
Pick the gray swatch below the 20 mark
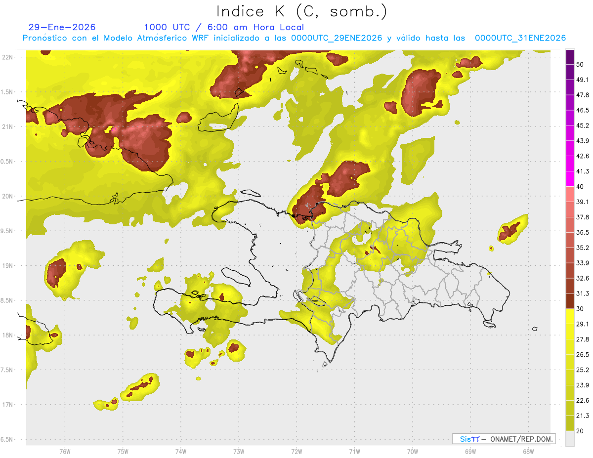click(x=570, y=439)
